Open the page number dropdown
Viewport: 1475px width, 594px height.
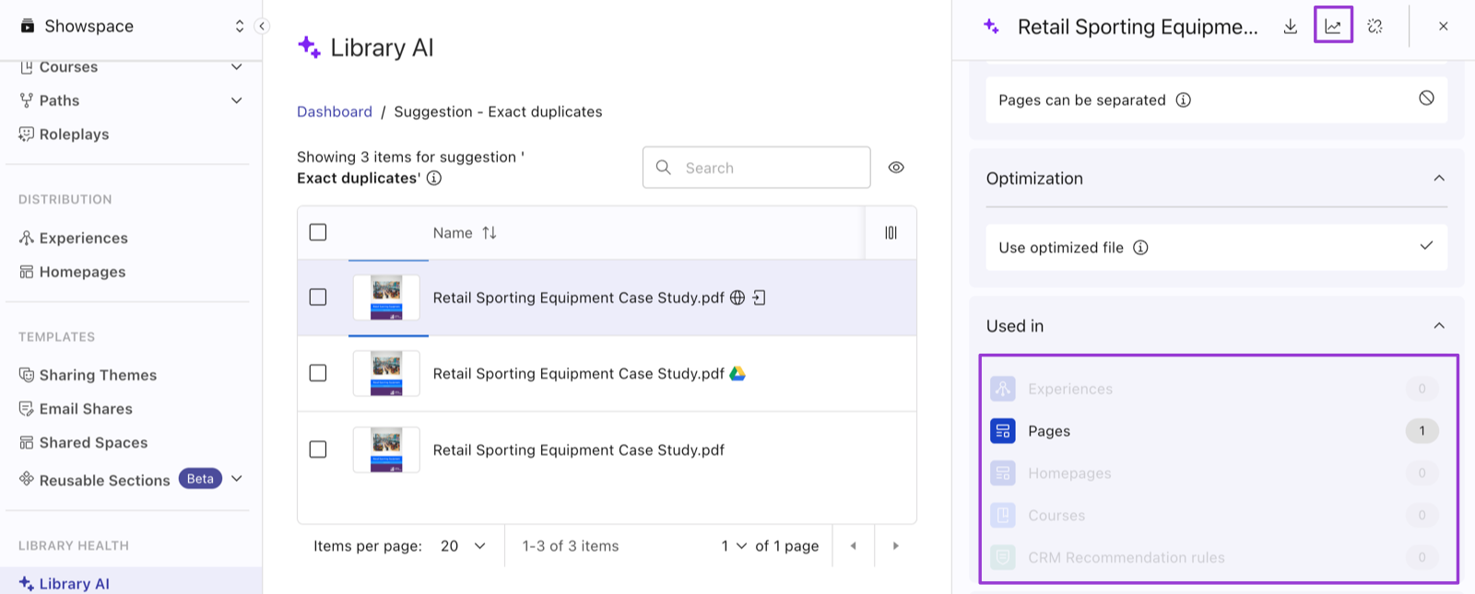coord(734,546)
